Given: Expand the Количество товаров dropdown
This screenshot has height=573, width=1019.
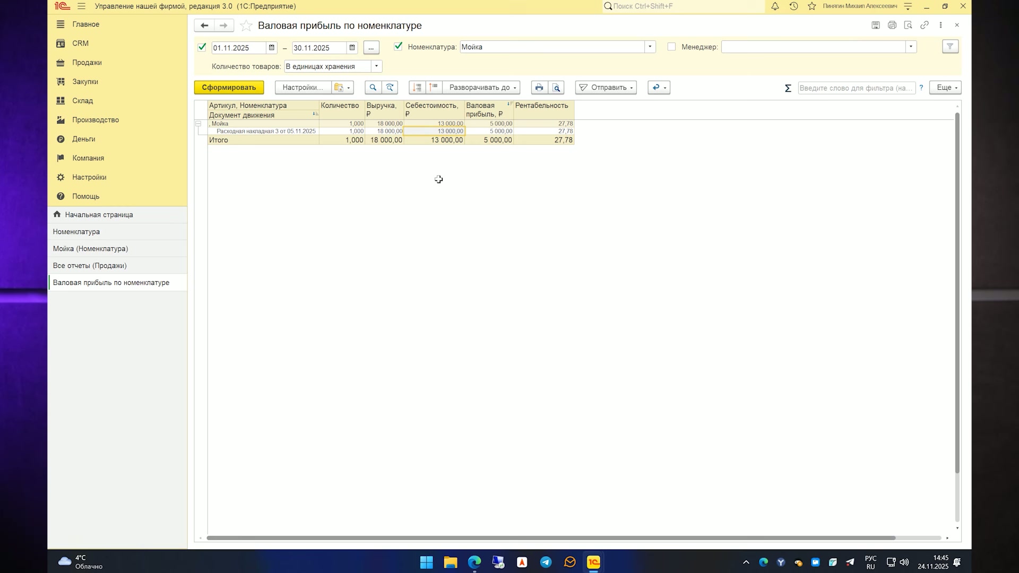Looking at the screenshot, I should click(377, 66).
